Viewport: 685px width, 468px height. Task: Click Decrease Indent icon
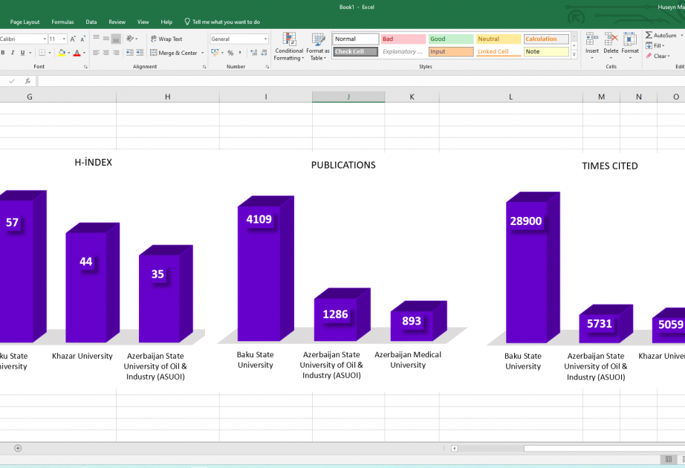[x=130, y=53]
